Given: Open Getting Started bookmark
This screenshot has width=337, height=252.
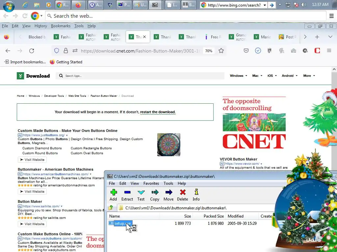Looking at the screenshot, I should (x=66, y=62).
